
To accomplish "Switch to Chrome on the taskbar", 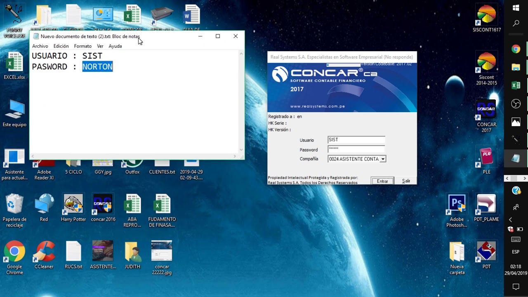I will pos(516,49).
